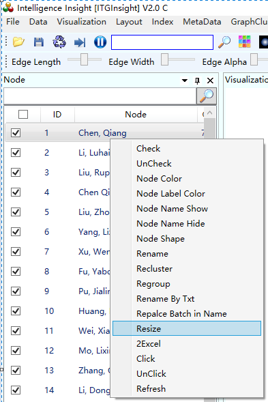Click the Node panel search magnifier button
268x402 pixels.
pyautogui.click(x=206, y=96)
